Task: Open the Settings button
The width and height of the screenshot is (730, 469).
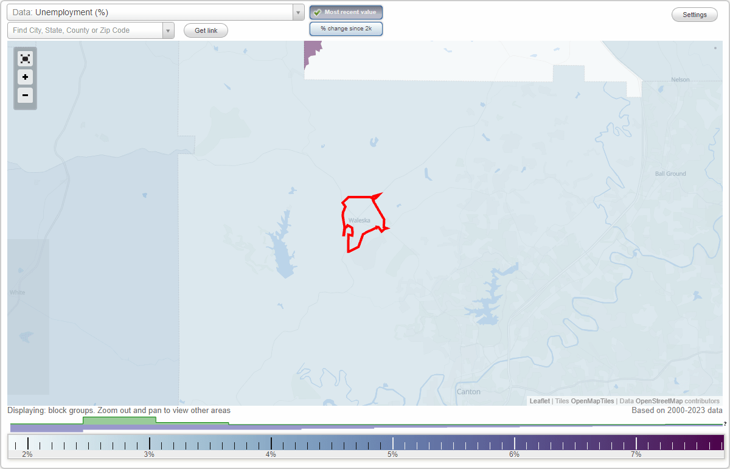Action: click(x=695, y=15)
